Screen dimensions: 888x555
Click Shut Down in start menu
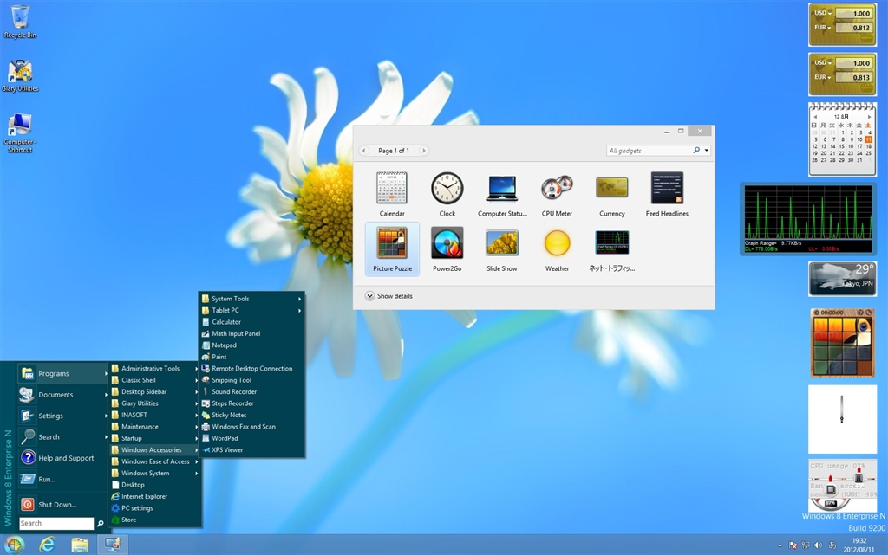coord(56,505)
